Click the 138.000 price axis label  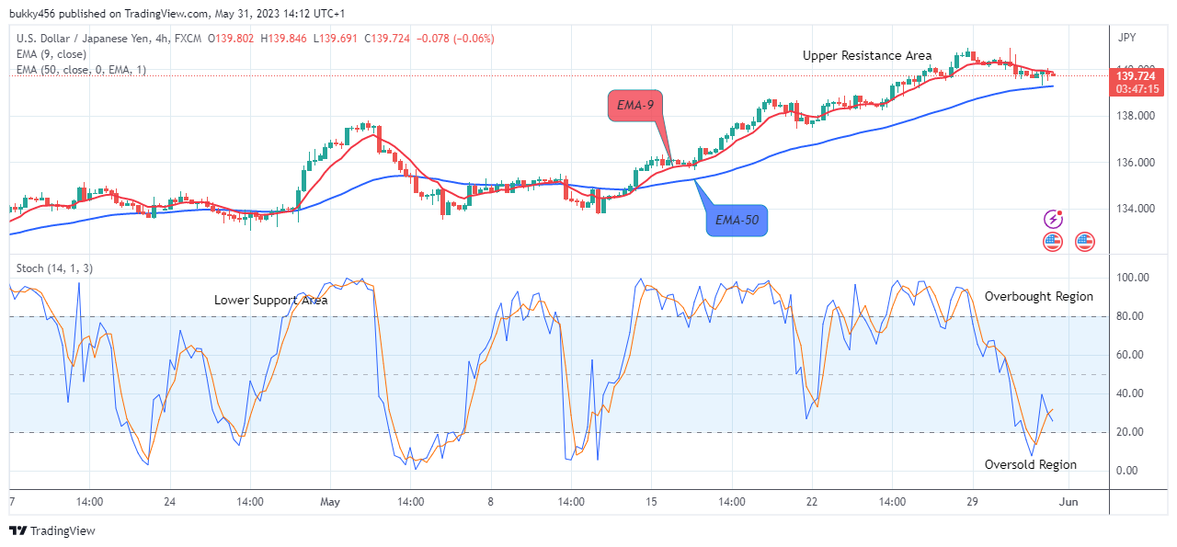pos(1135,116)
